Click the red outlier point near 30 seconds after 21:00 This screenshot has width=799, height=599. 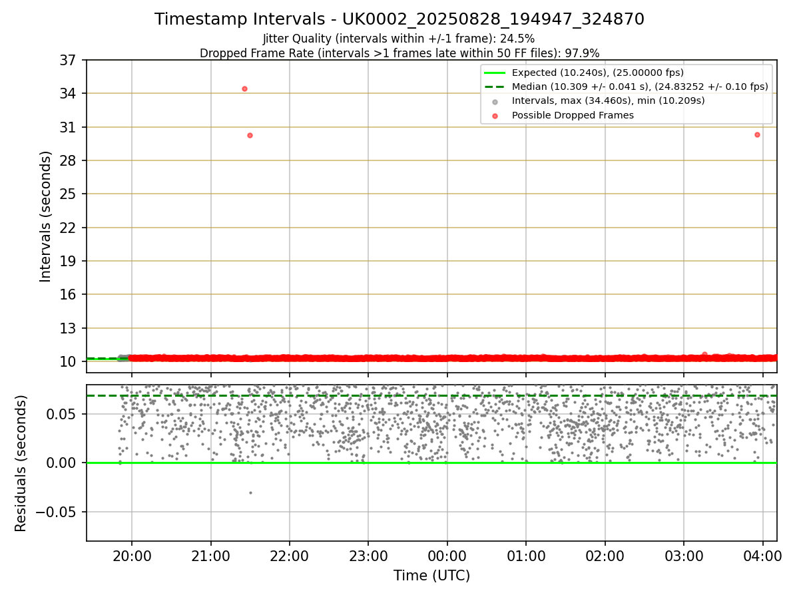[250, 135]
